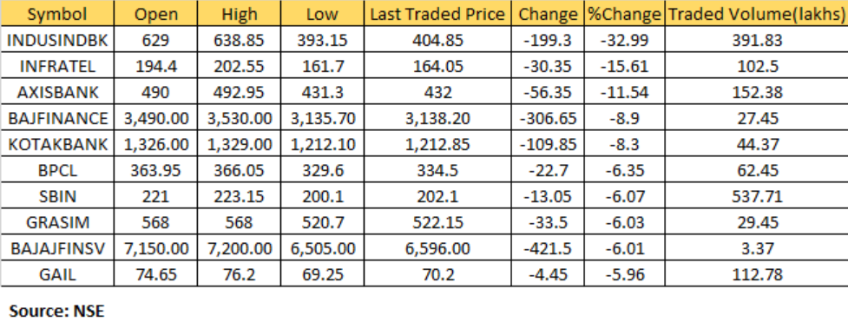This screenshot has height=322, width=848.
Task: Select BAJAJFINSV open value 7,150.00
Action: click(155, 248)
